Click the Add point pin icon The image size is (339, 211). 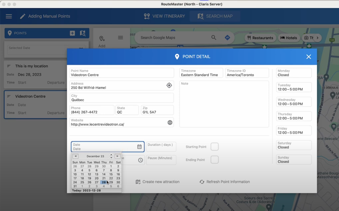tap(102, 39)
